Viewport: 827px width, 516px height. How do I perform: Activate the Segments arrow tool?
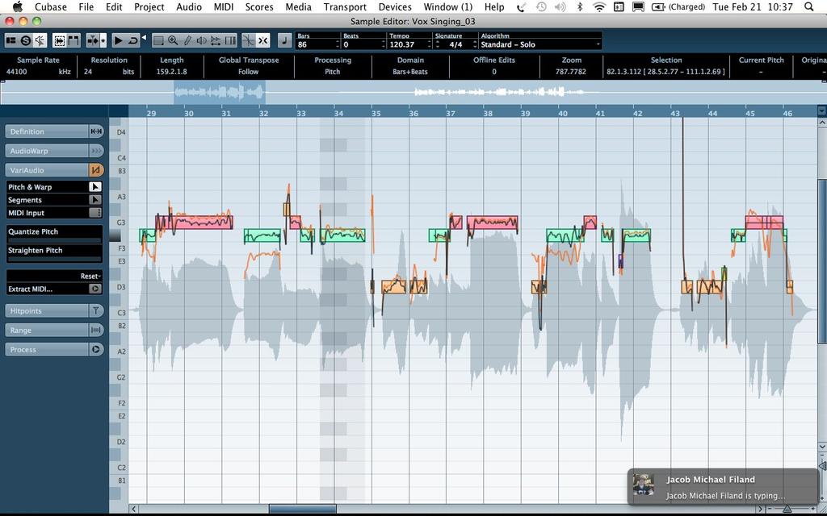(x=95, y=200)
